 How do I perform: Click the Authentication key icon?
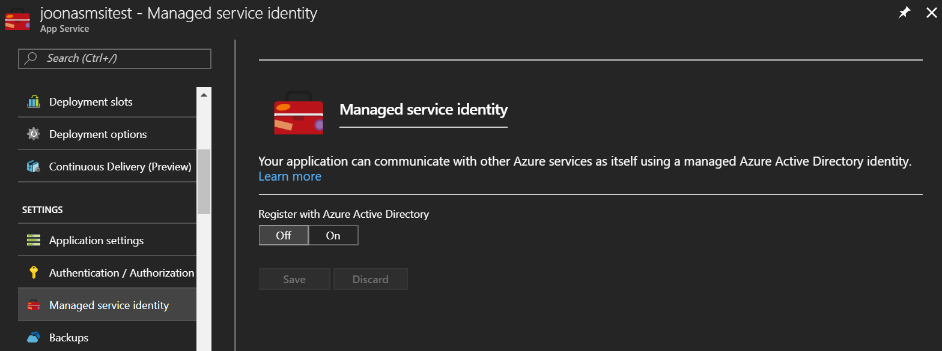pyautogui.click(x=34, y=273)
